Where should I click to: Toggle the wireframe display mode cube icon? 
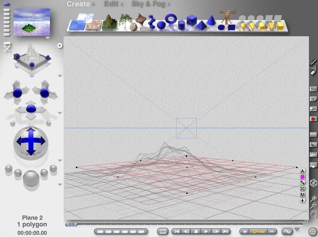pyautogui.click(x=313, y=183)
